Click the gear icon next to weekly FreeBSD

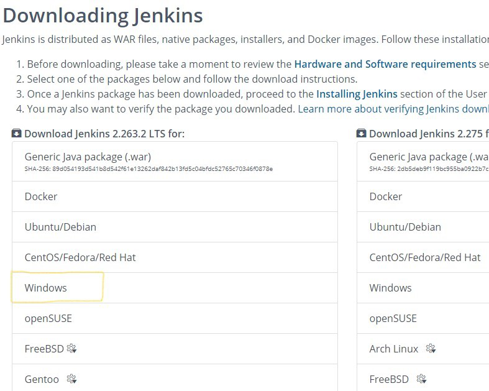(422, 379)
